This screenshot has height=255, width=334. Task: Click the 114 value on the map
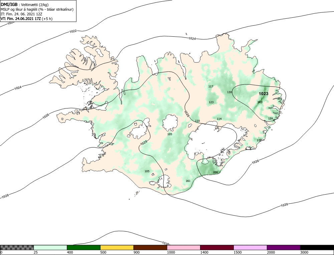click(219, 119)
